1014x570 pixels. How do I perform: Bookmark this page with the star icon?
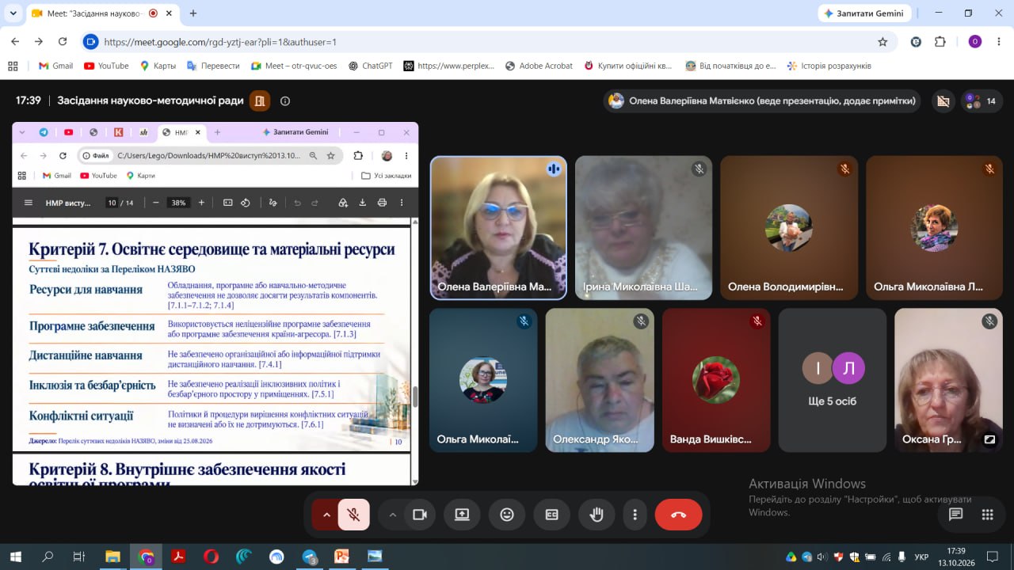(x=882, y=42)
